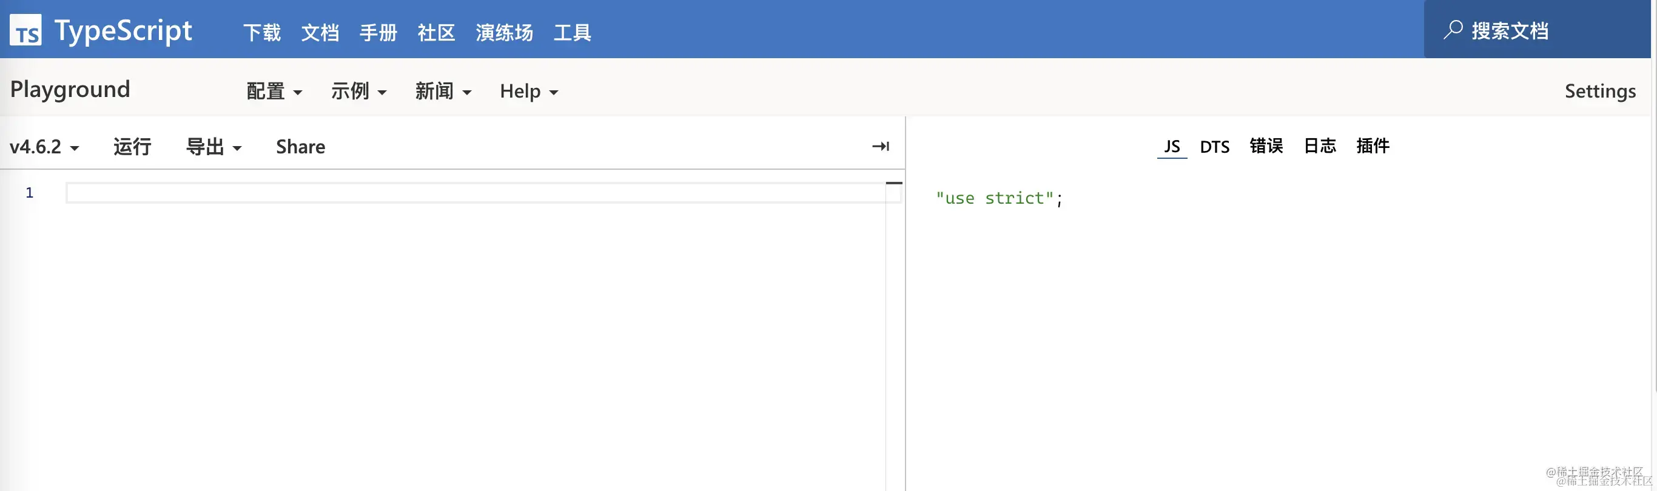Image resolution: width=1657 pixels, height=491 pixels.
Task: Click the Share button
Action: point(300,147)
